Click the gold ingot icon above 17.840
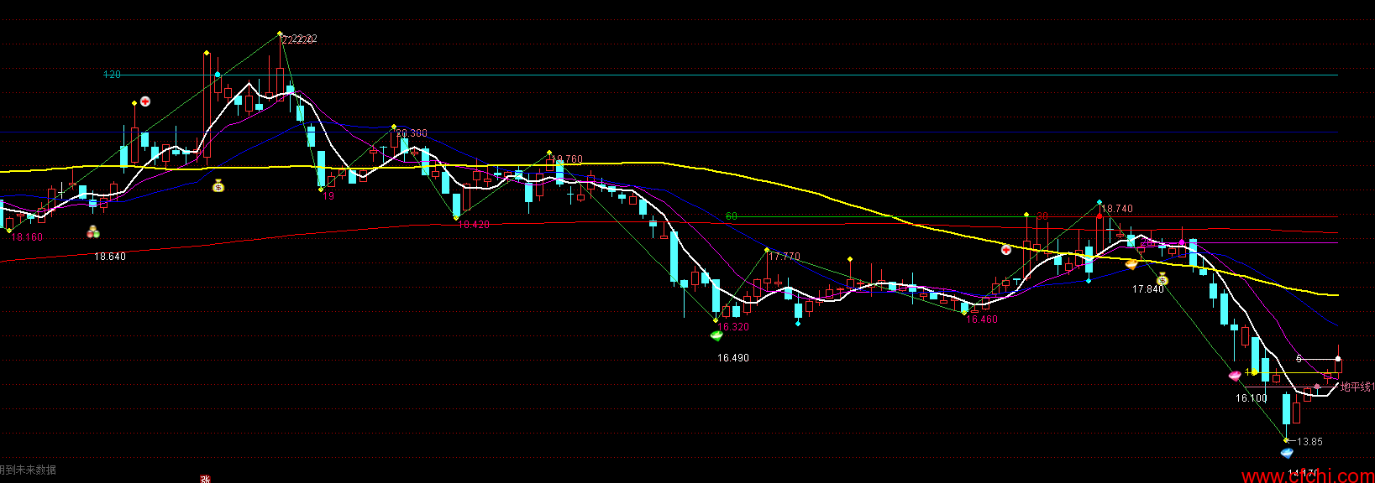Image resolution: width=1375 pixels, height=483 pixels. click(1131, 264)
